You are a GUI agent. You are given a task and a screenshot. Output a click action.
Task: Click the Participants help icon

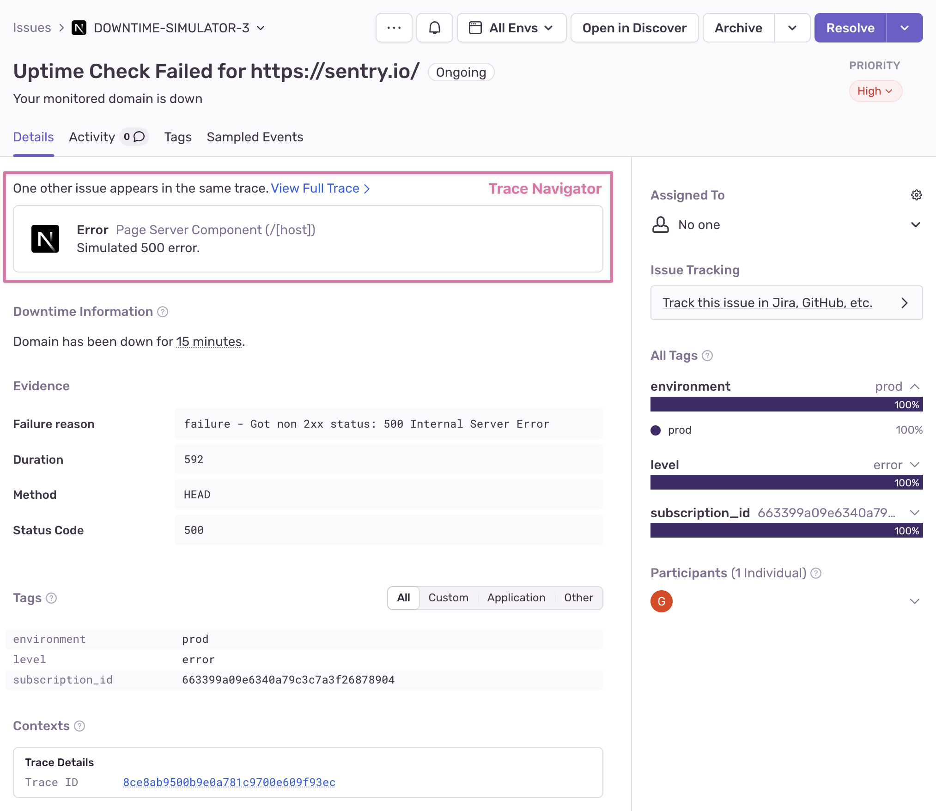[816, 573]
